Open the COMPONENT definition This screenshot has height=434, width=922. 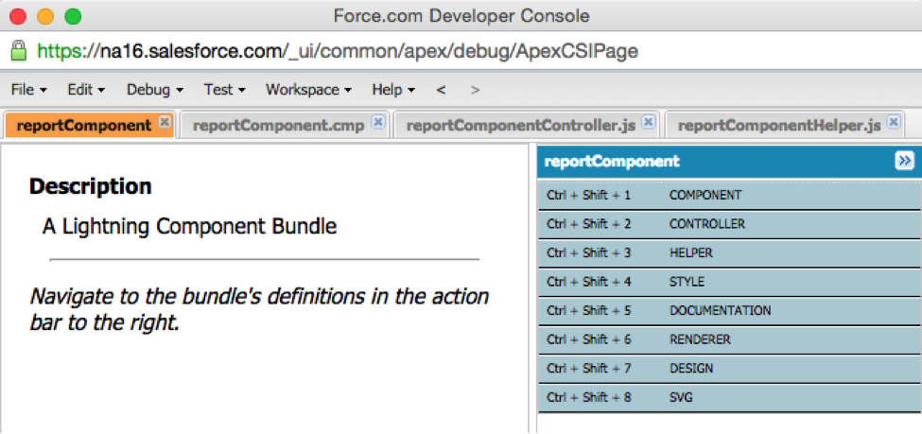729,195
